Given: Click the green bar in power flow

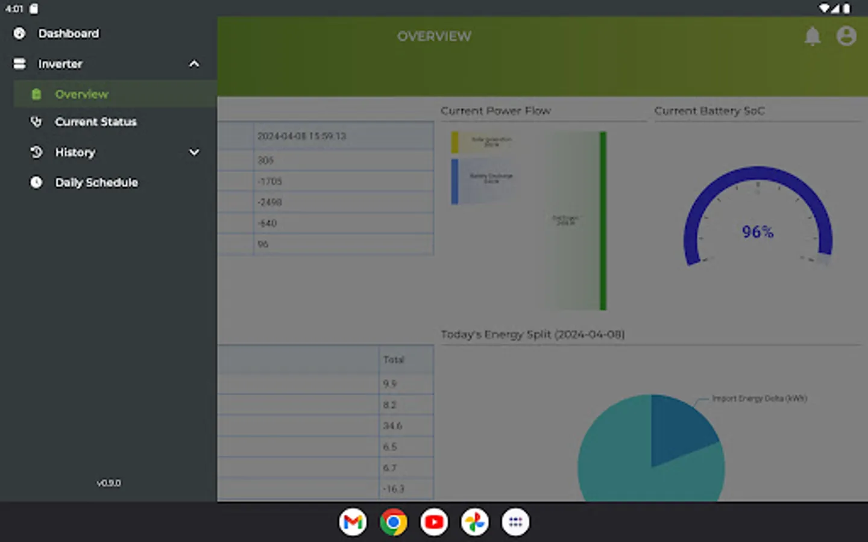Looking at the screenshot, I should click(603, 220).
